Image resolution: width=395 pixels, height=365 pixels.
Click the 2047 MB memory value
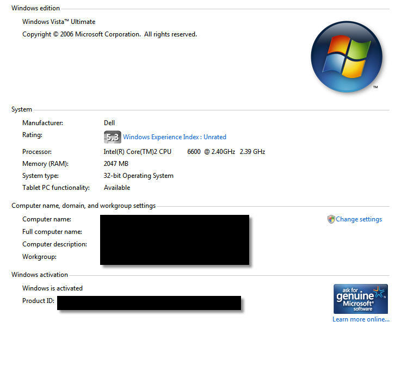pyautogui.click(x=116, y=164)
